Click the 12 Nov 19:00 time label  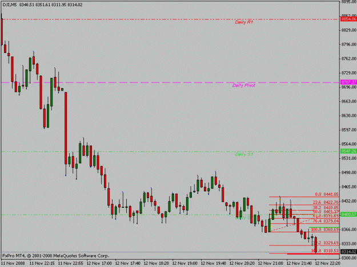coord(184,264)
